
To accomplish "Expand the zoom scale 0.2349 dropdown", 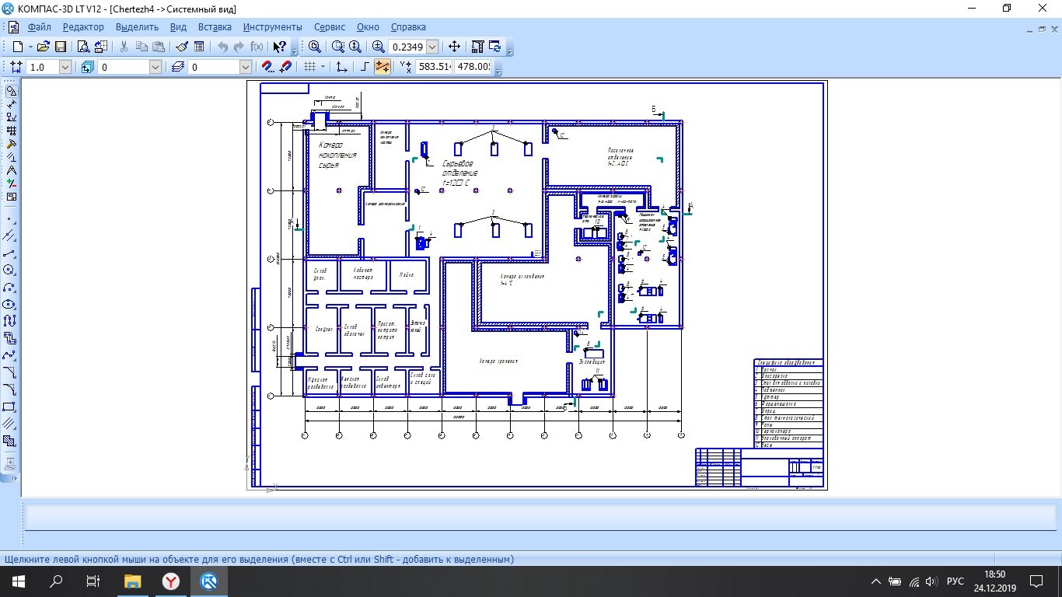I will click(432, 47).
